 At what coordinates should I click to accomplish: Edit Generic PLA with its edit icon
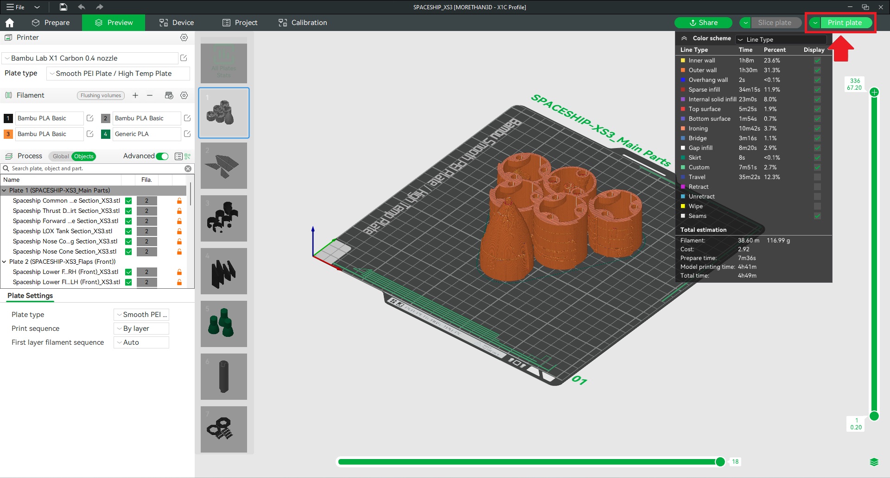tap(187, 134)
